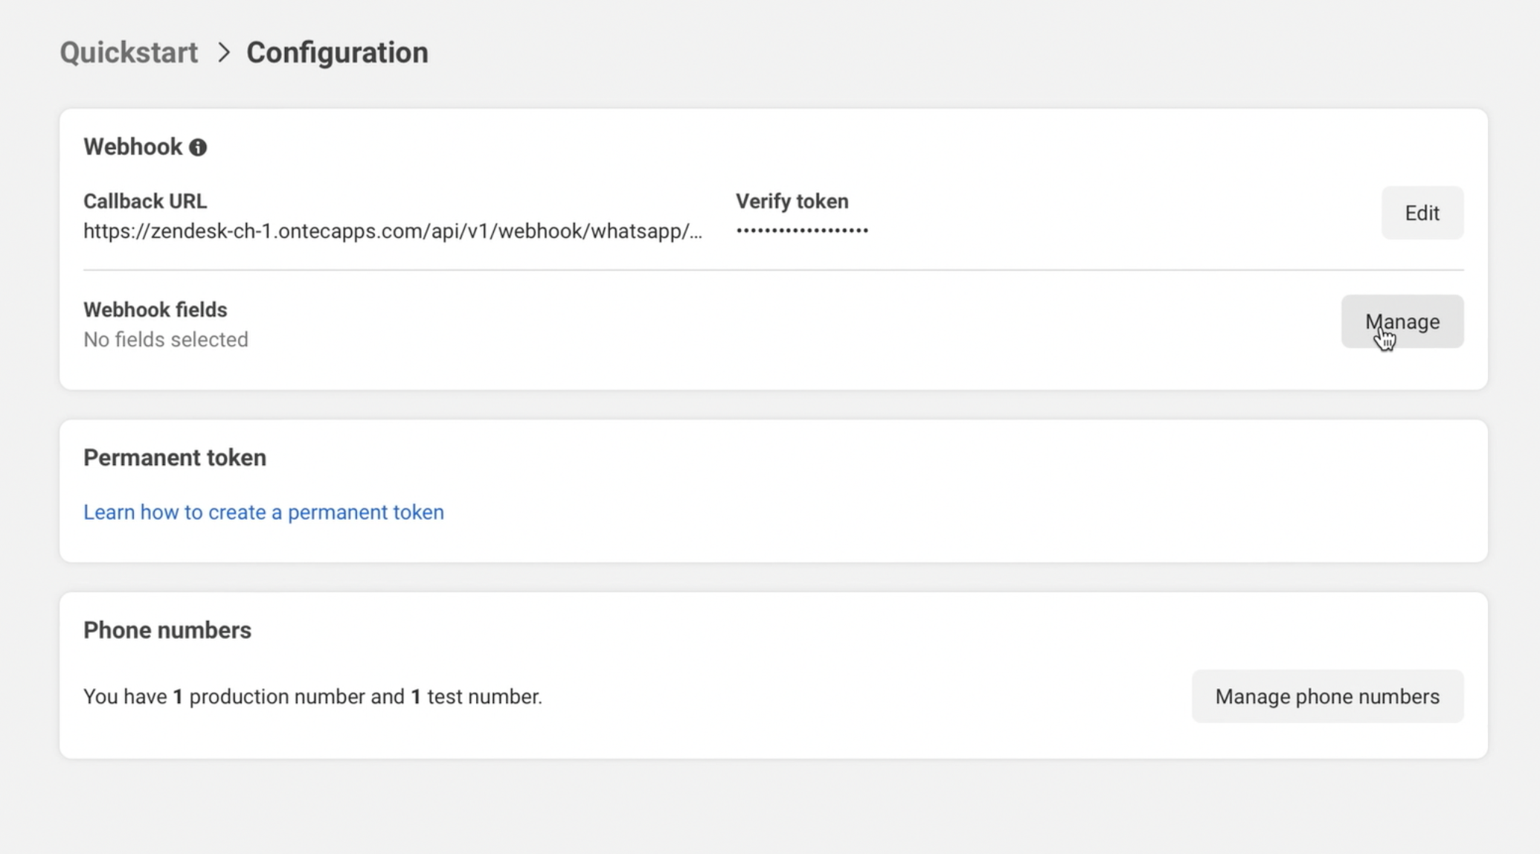Screen dimensions: 1540x854
Task: Click the Phone numbers heading
Action: click(x=167, y=630)
